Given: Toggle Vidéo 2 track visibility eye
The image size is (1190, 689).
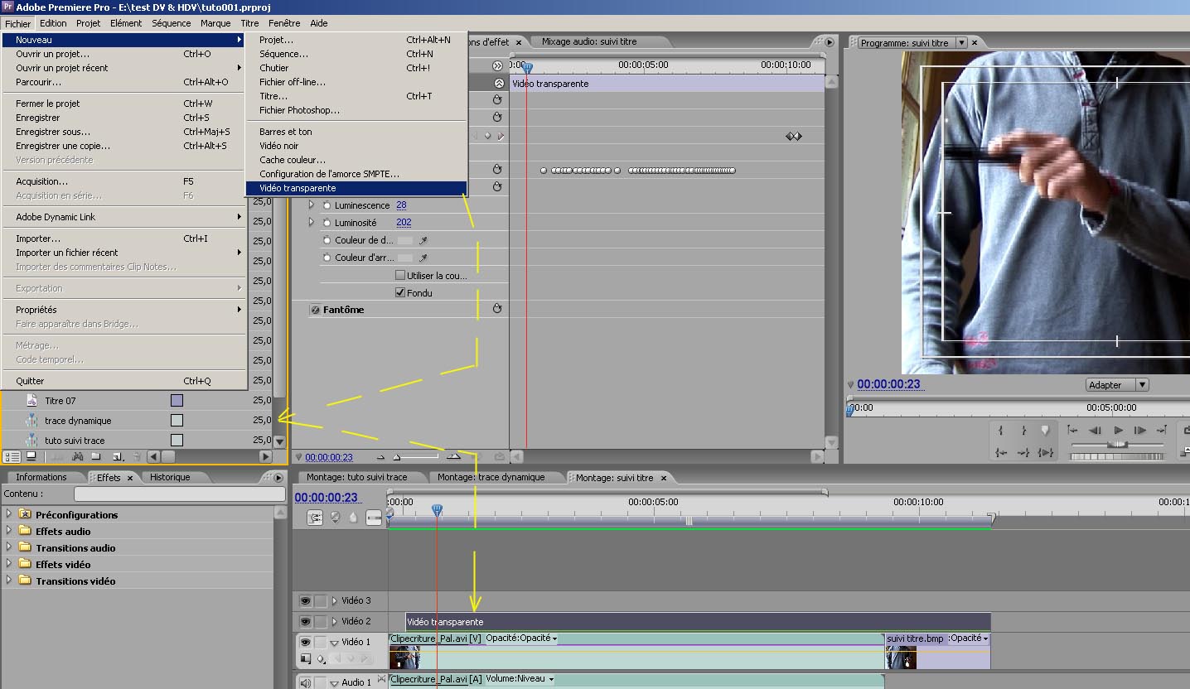Looking at the screenshot, I should point(305,622).
